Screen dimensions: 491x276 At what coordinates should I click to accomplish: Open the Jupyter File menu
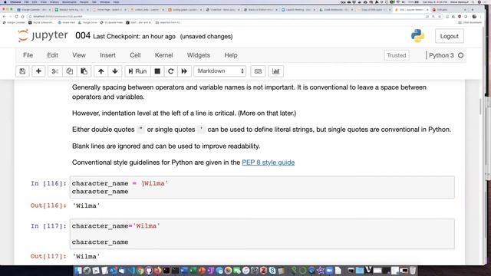click(28, 55)
